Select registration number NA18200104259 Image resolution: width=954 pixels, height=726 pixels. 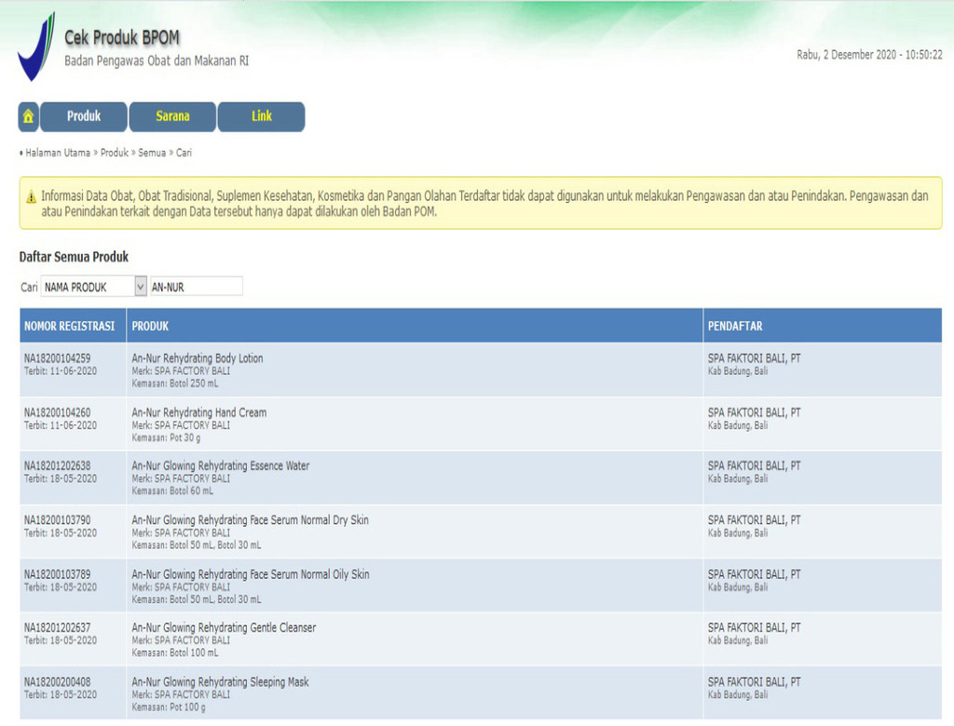[57, 358]
